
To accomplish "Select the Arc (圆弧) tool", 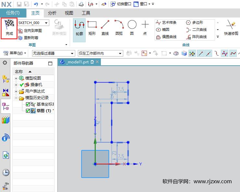I will 119,28.
